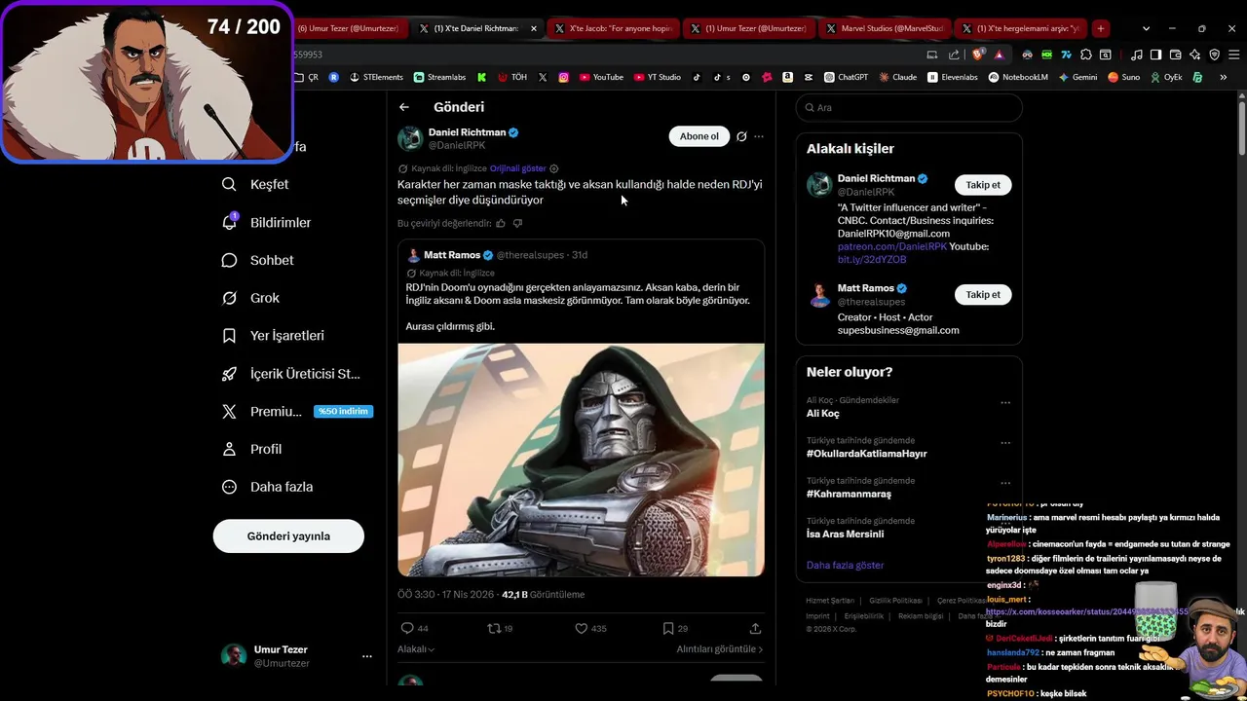Click Gönderi yayınla button
This screenshot has height=701, width=1247.
click(288, 535)
